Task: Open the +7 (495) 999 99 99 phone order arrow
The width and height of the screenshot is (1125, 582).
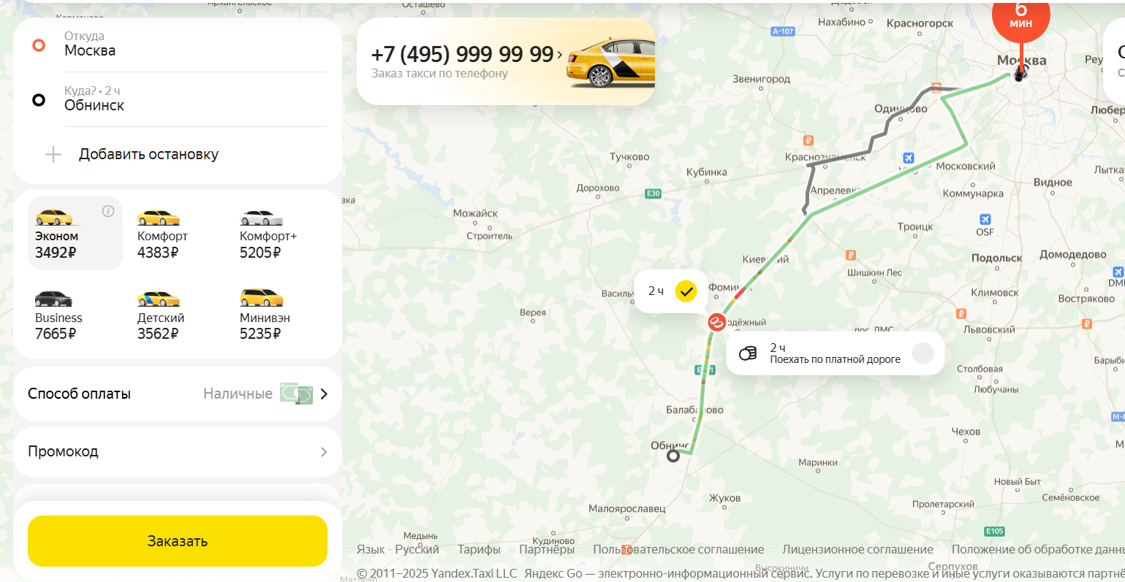Action: coord(560,54)
